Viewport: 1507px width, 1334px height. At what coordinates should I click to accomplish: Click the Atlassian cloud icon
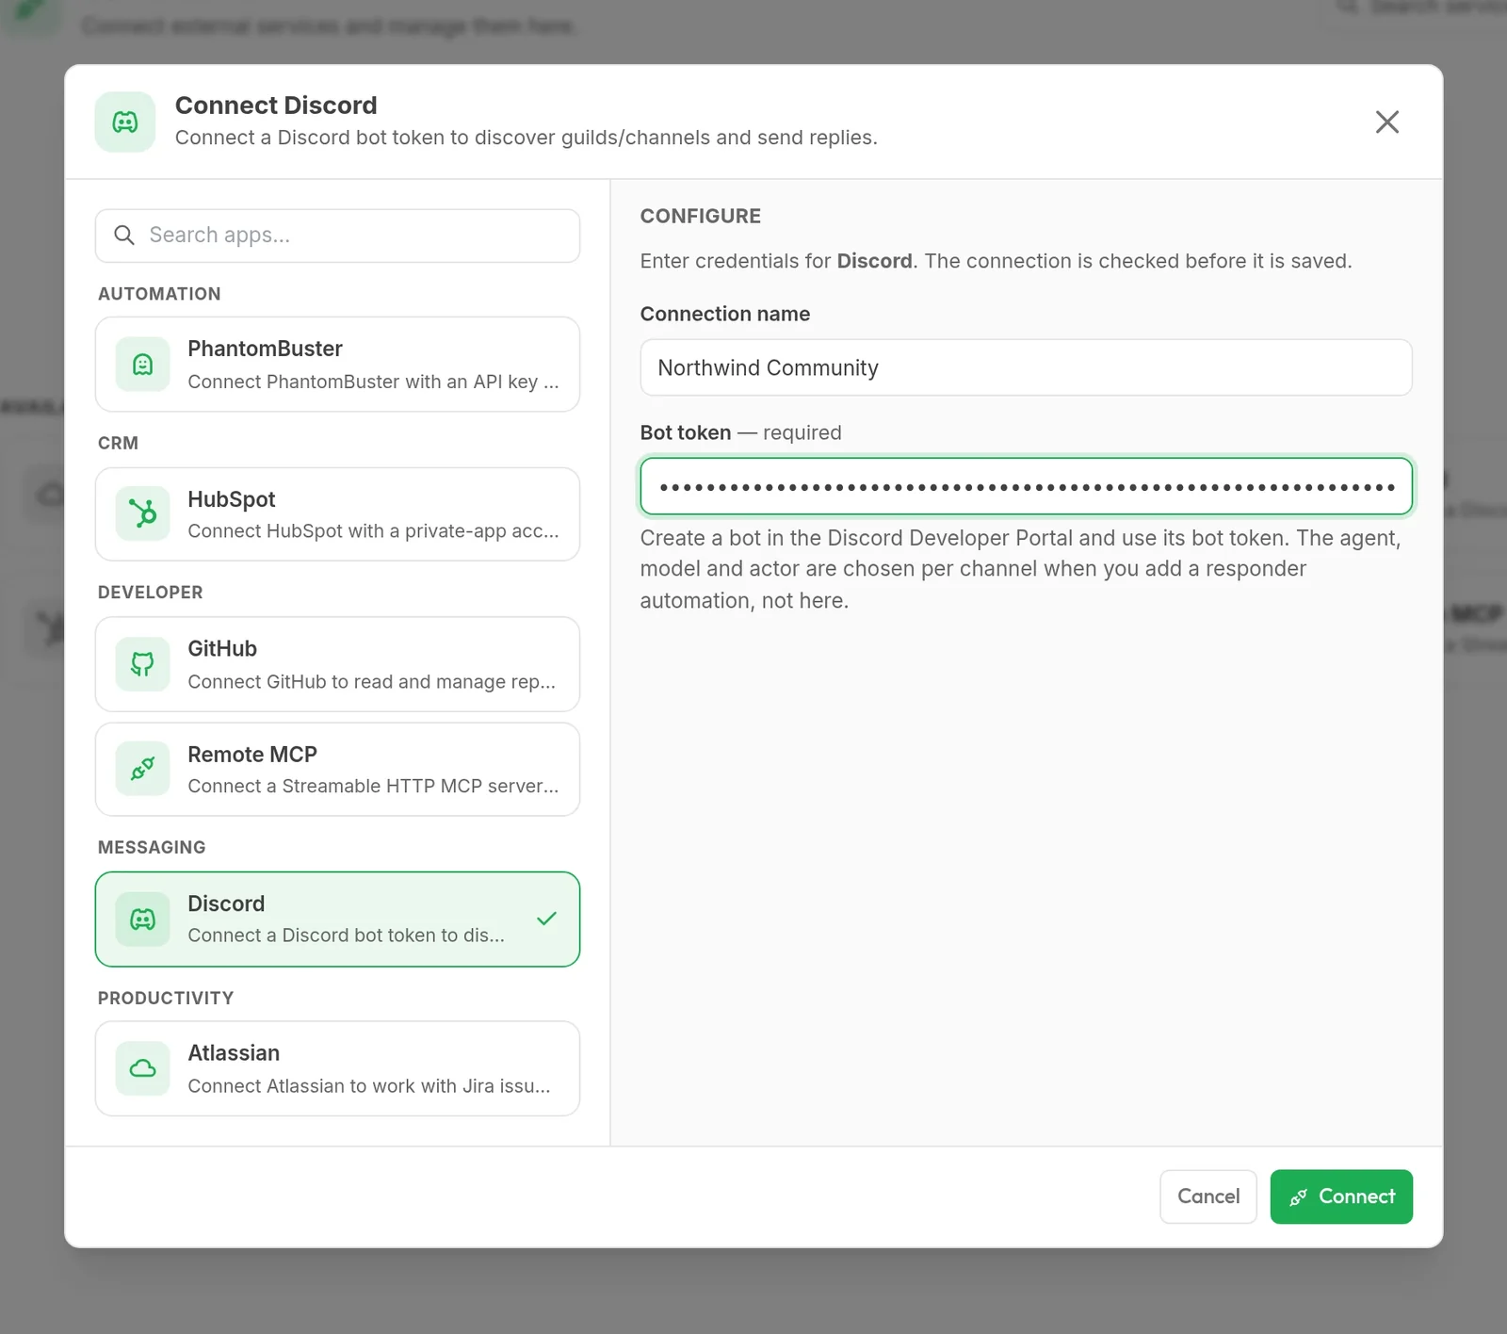tap(143, 1068)
